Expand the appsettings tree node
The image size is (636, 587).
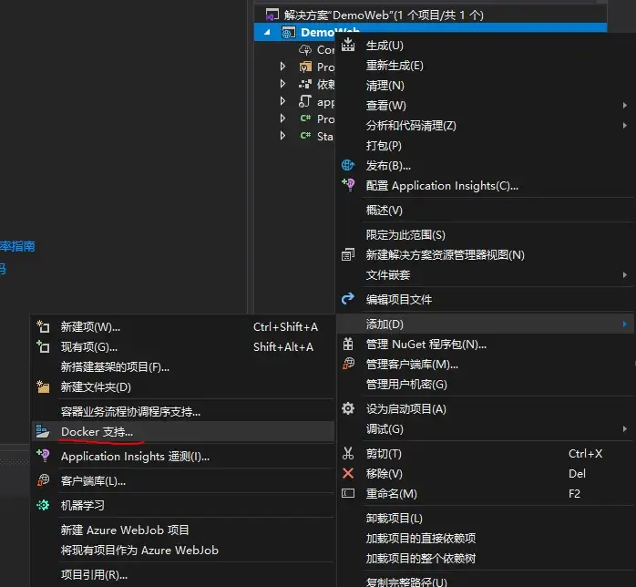[x=282, y=100]
